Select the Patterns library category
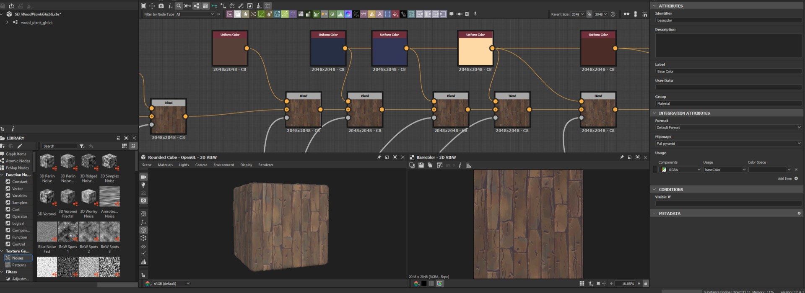Viewport: 805px width, 293px height. tap(19, 265)
